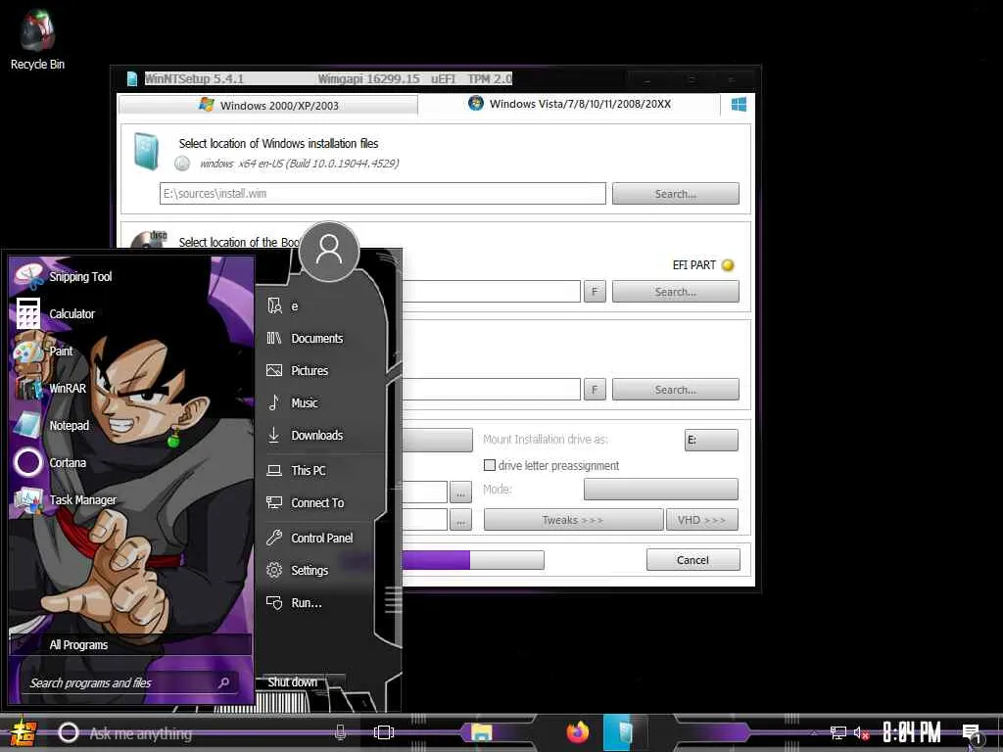Open Task View on the taskbar
This screenshot has height=752, width=1003.
tap(384, 732)
